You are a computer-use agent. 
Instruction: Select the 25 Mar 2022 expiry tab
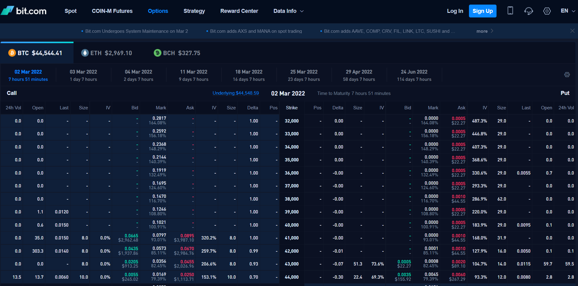tap(304, 75)
